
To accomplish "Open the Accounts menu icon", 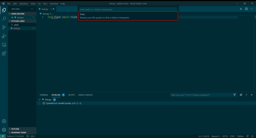I will pos(4,121).
